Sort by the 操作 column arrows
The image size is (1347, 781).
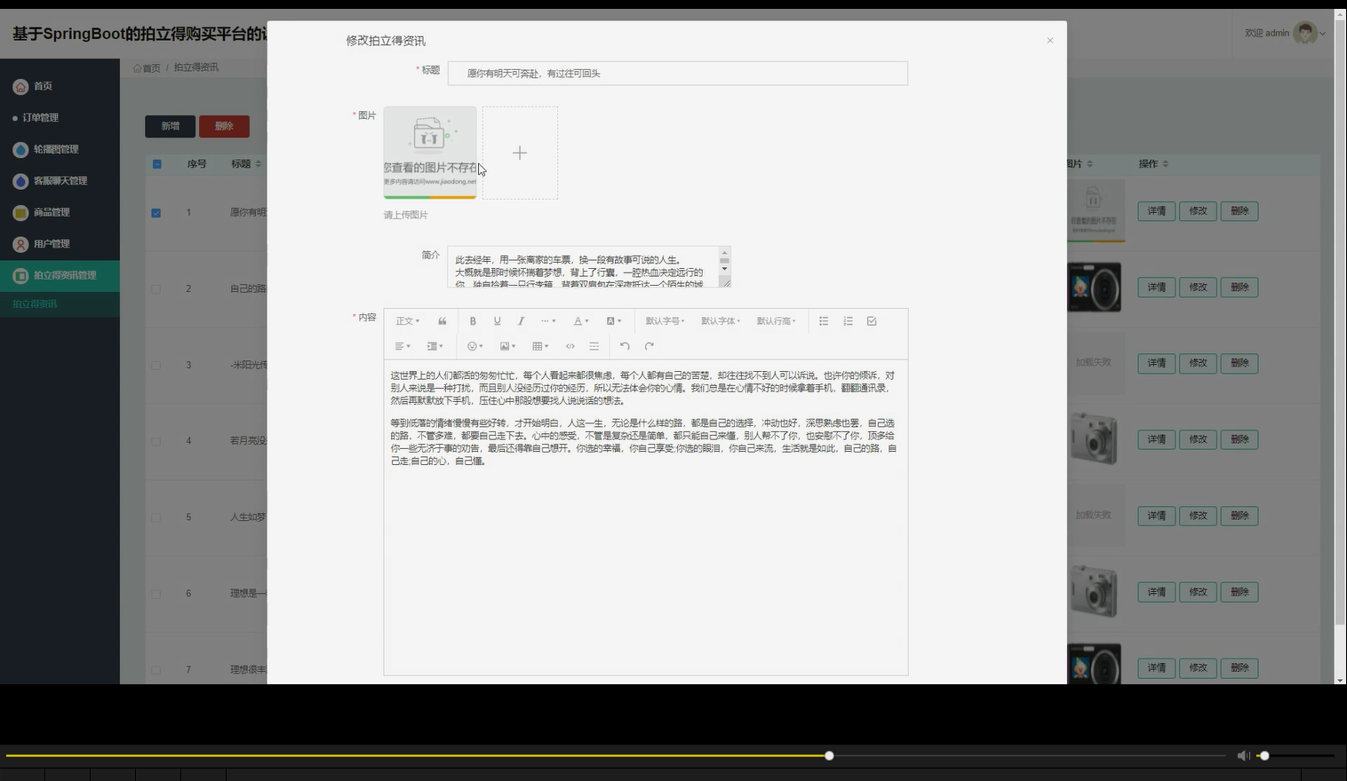(1165, 164)
